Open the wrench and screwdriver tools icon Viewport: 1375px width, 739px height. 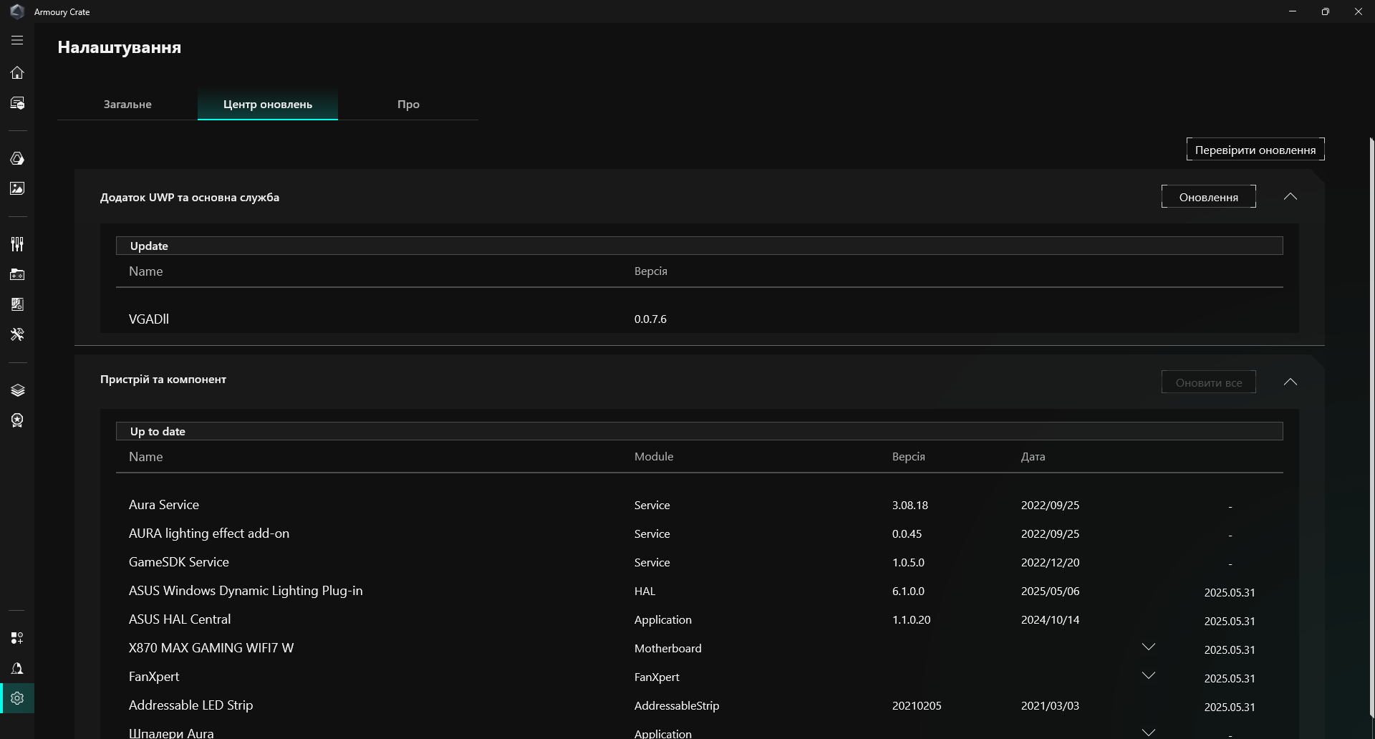[x=17, y=334]
